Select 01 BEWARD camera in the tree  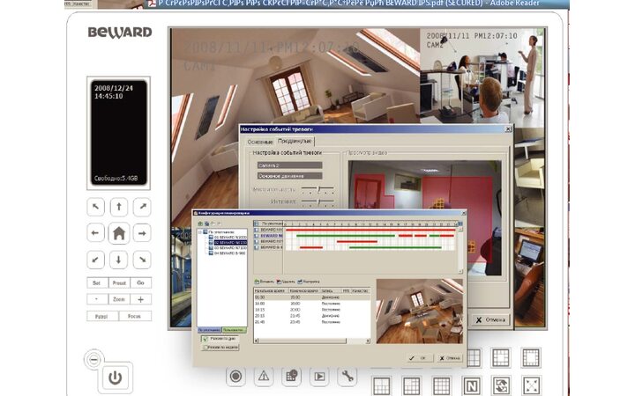click(x=230, y=238)
